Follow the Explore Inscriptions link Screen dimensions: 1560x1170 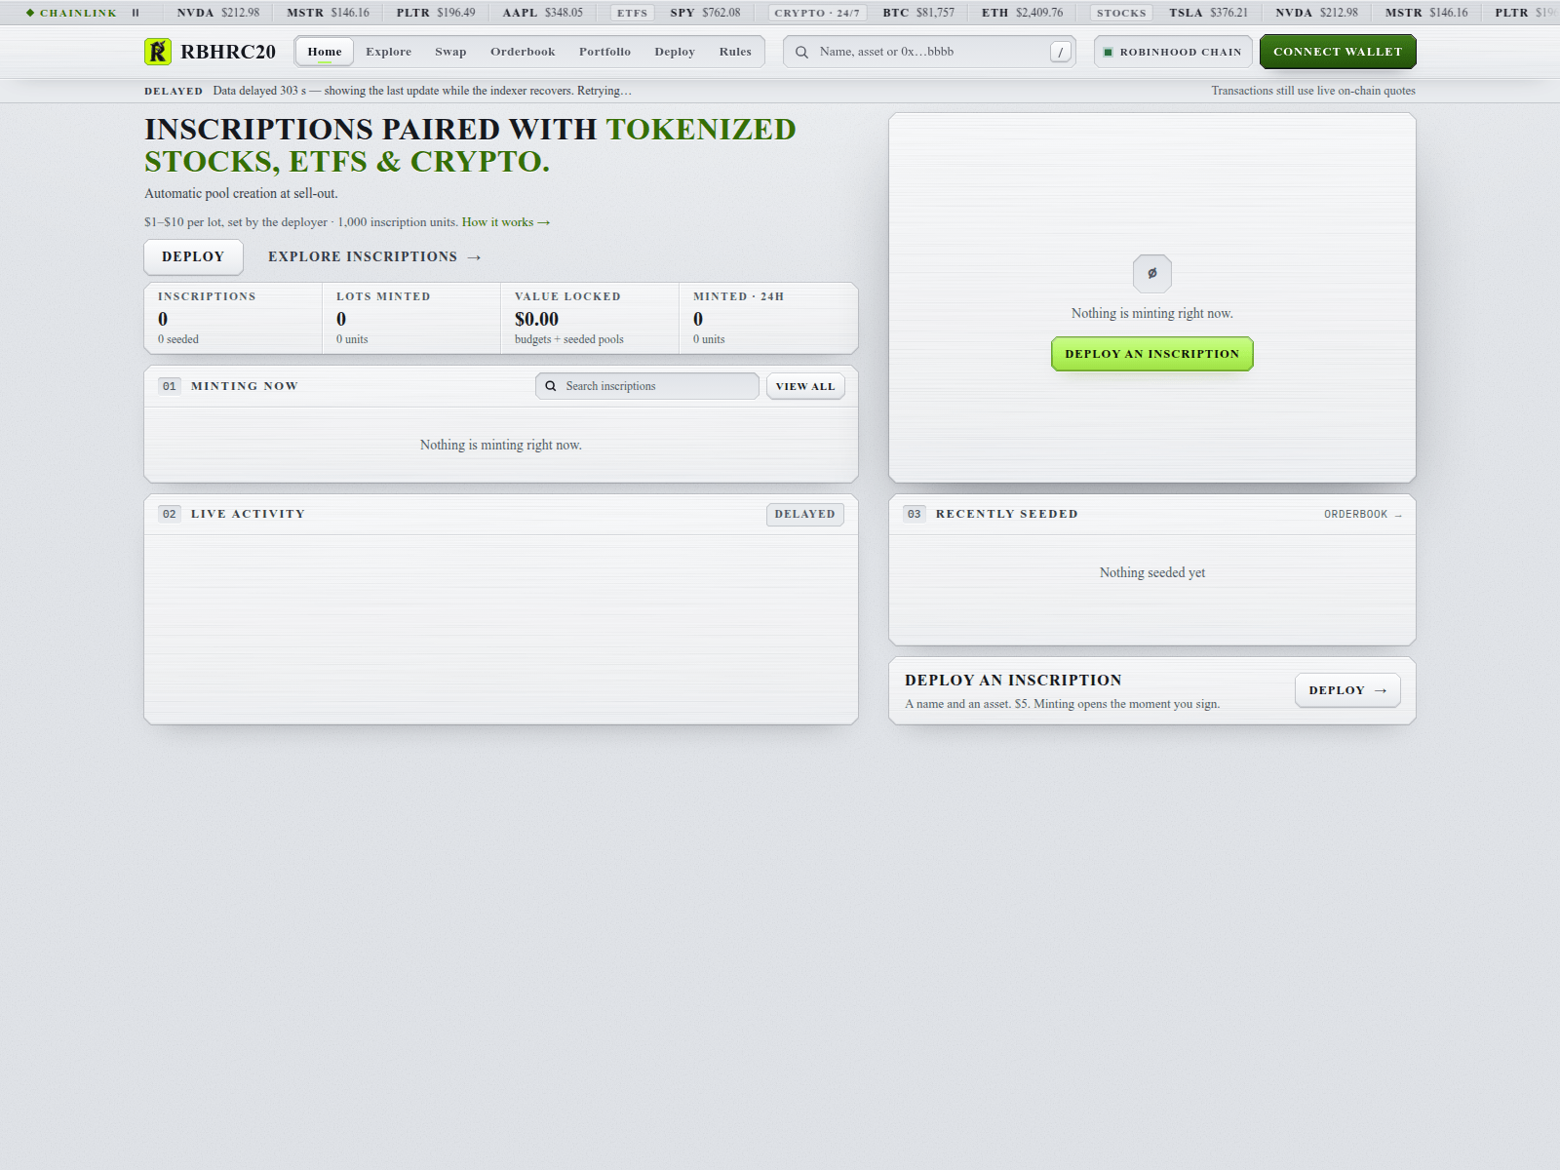[374, 256]
